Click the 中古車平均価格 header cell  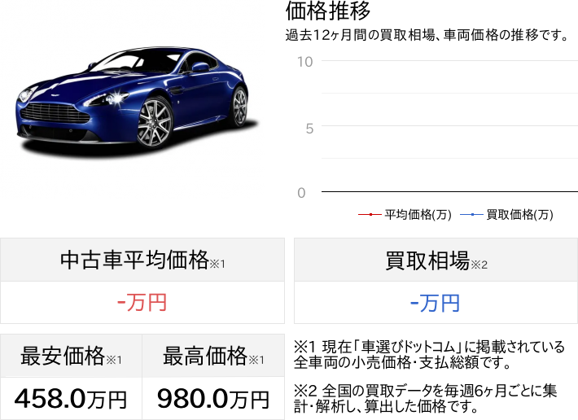click(x=142, y=260)
